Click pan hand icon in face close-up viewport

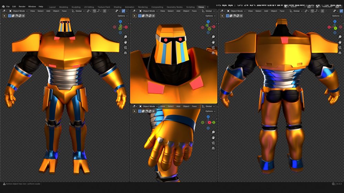click(213, 42)
